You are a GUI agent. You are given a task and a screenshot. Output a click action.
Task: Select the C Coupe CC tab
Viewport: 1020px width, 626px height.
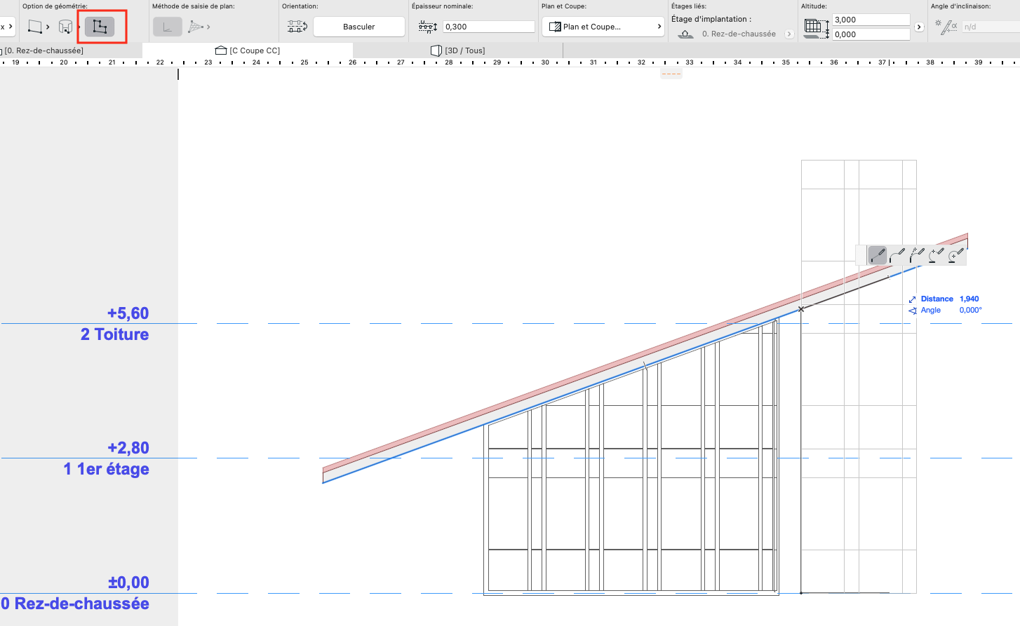[248, 50]
